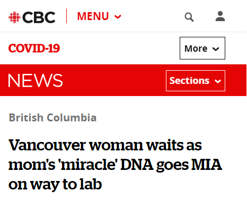Click the headline line mentioning 'miracle' DNA
The image size is (247, 200).
[x=115, y=165]
